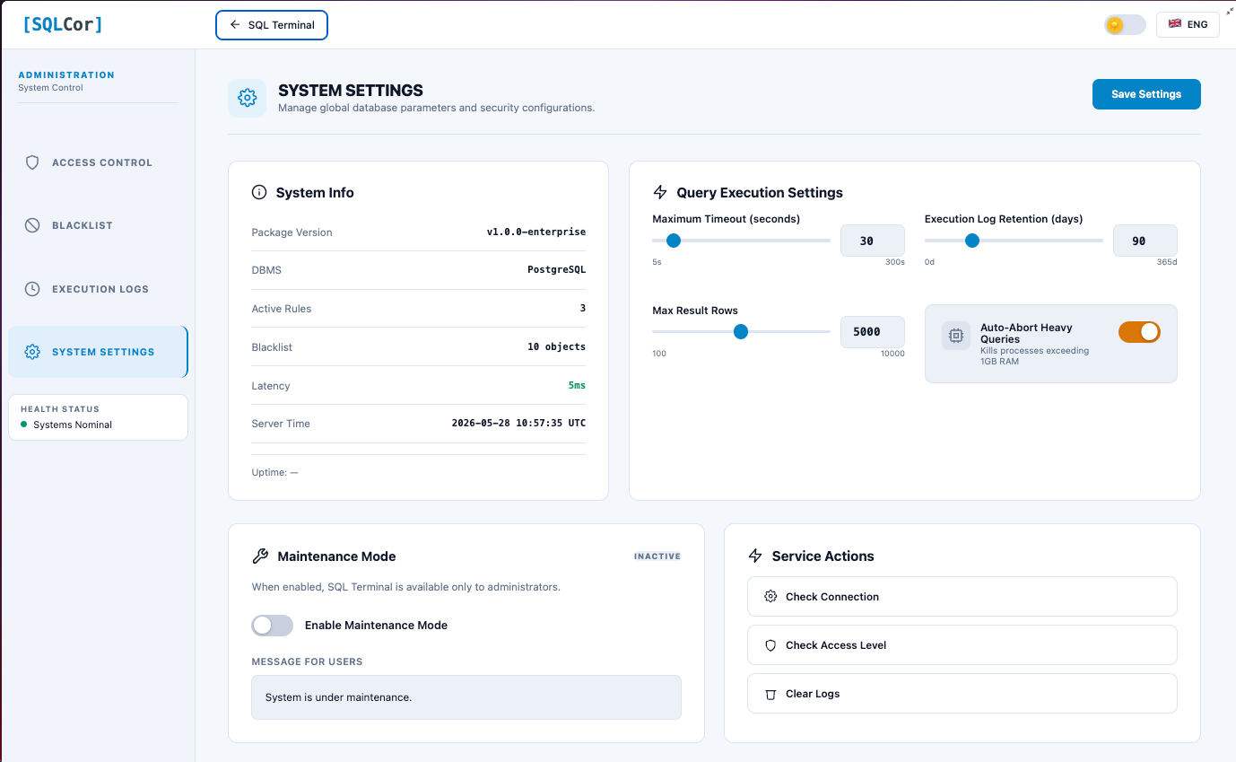This screenshot has height=762, width=1236.
Task: Click the Log Retention value field showing 90
Action: pyautogui.click(x=1145, y=241)
